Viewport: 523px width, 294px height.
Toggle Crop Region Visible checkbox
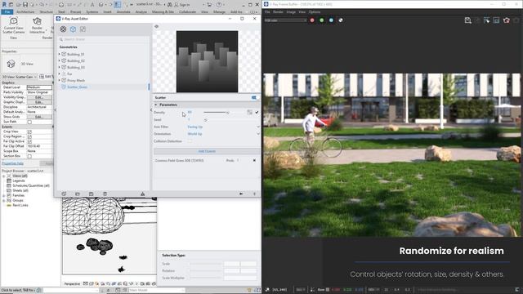pyautogui.click(x=29, y=136)
